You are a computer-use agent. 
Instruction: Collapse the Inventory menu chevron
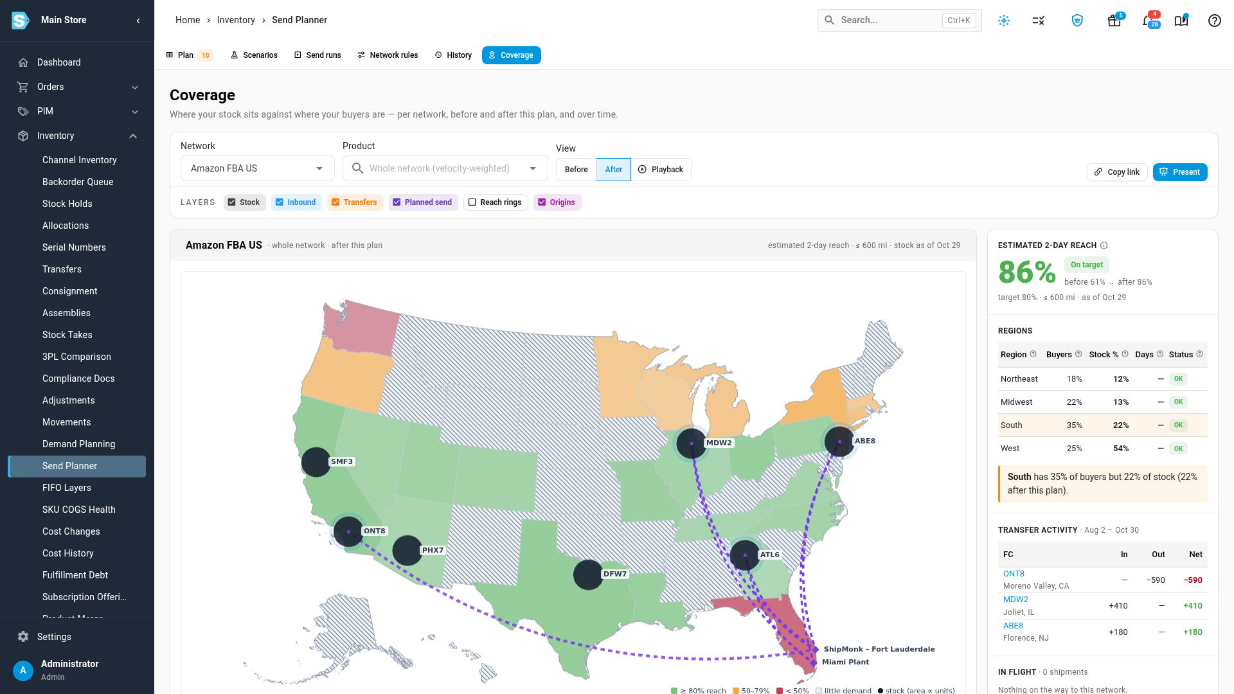tap(133, 136)
